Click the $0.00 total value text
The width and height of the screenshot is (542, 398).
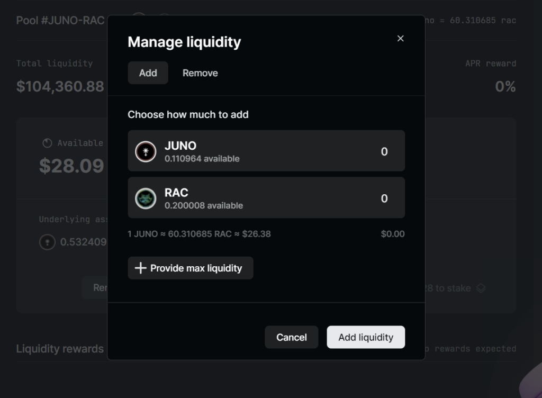point(392,234)
